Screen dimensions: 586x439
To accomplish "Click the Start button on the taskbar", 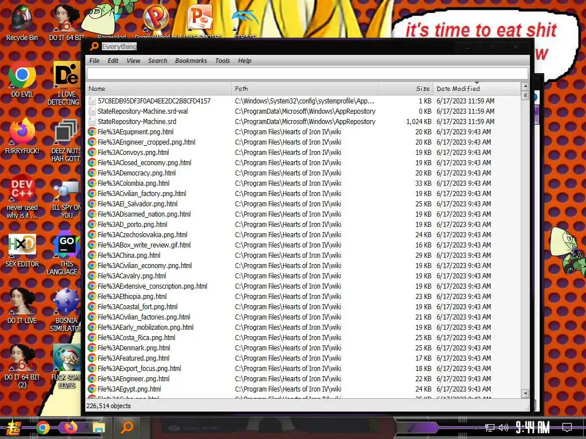I will pos(14,428).
